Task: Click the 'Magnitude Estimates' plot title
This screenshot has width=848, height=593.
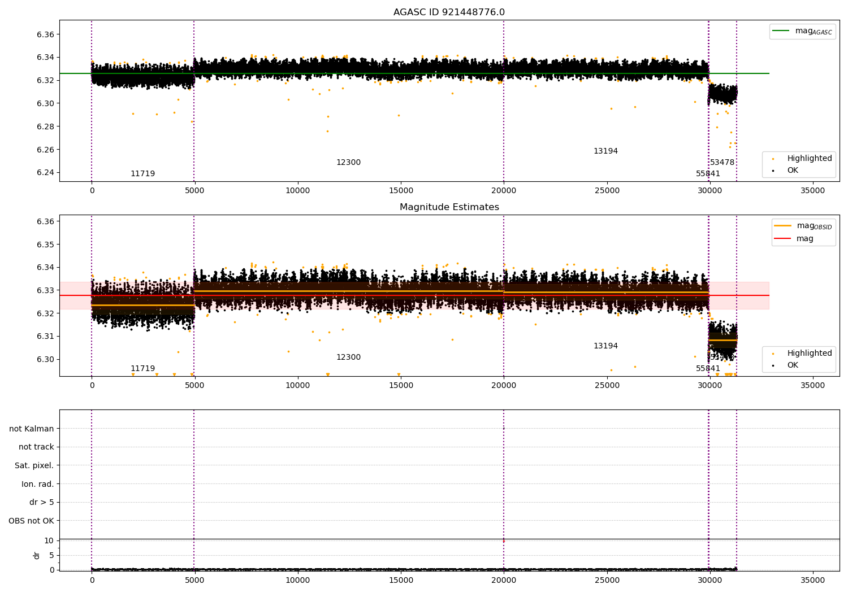Action: pyautogui.click(x=449, y=207)
